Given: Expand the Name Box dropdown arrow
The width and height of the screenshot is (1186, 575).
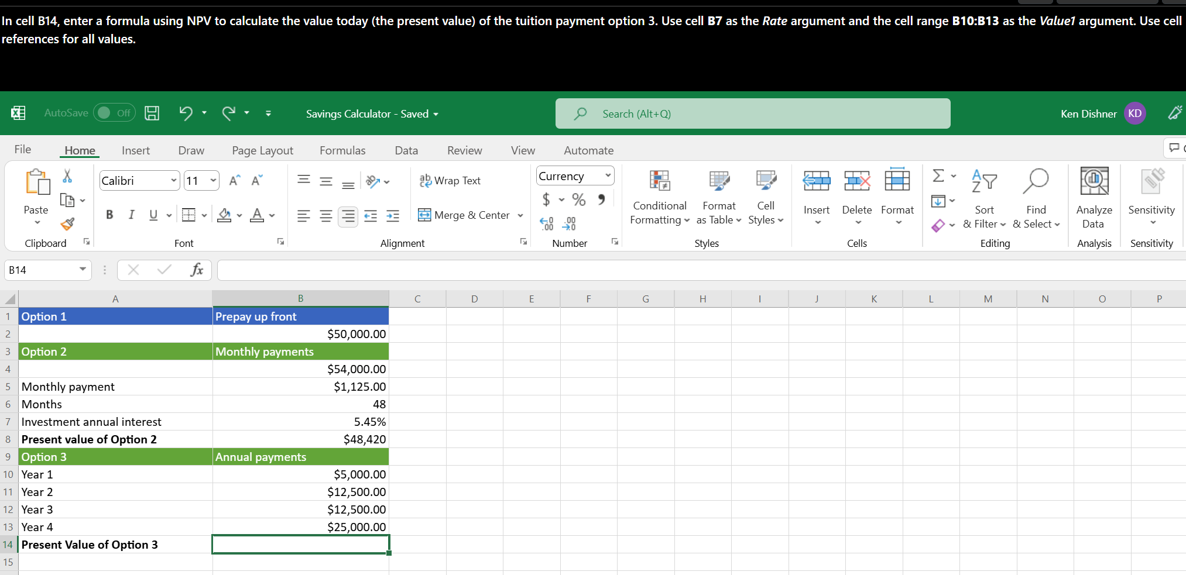Looking at the screenshot, I should coord(83,269).
